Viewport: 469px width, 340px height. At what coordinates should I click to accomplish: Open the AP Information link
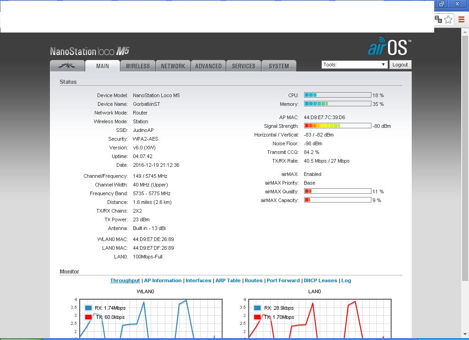[x=163, y=280]
